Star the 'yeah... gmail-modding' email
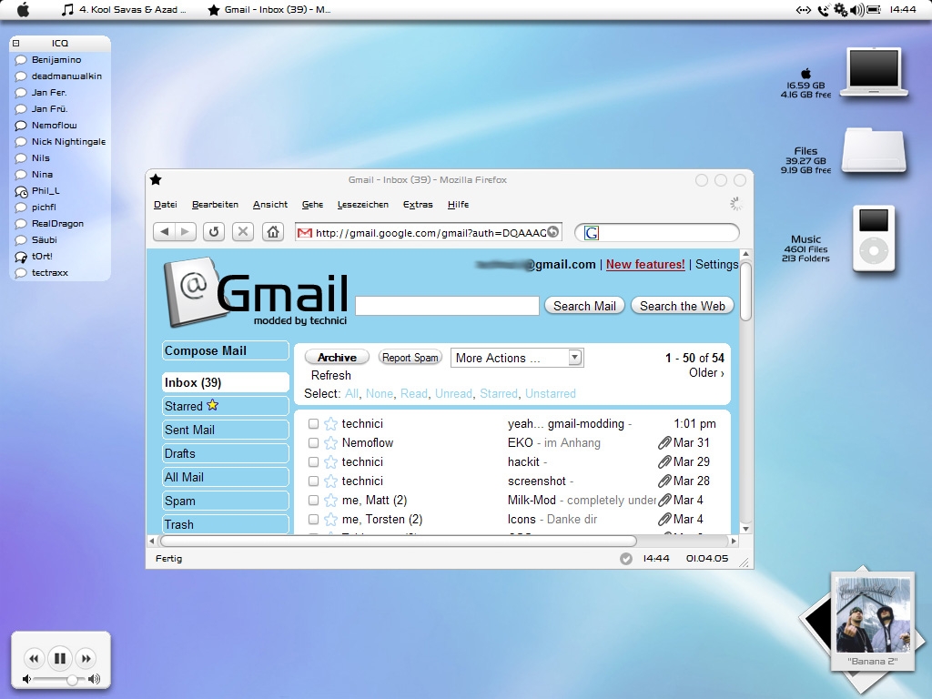The height and width of the screenshot is (699, 932). tap(331, 424)
